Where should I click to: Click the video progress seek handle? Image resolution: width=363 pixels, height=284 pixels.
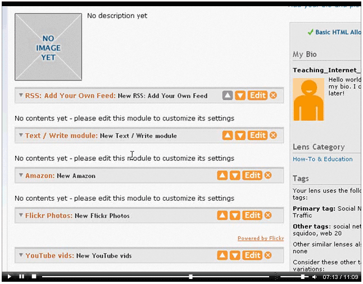click(190, 277)
